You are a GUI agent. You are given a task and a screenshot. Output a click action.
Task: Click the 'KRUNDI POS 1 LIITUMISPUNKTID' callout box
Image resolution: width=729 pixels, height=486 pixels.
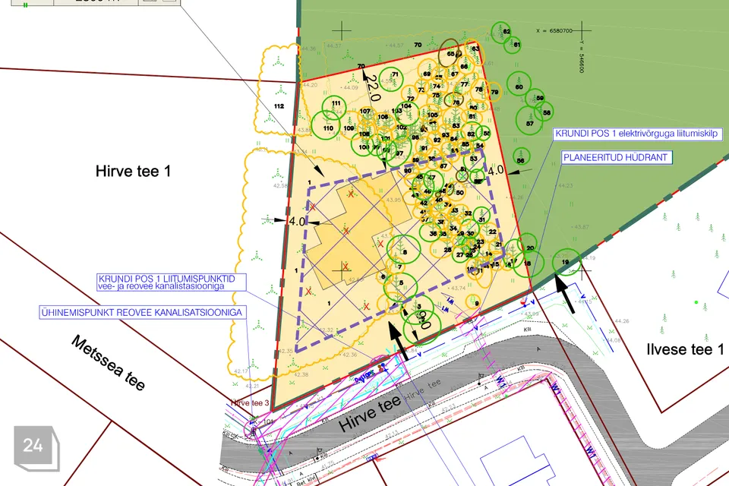[172, 282]
